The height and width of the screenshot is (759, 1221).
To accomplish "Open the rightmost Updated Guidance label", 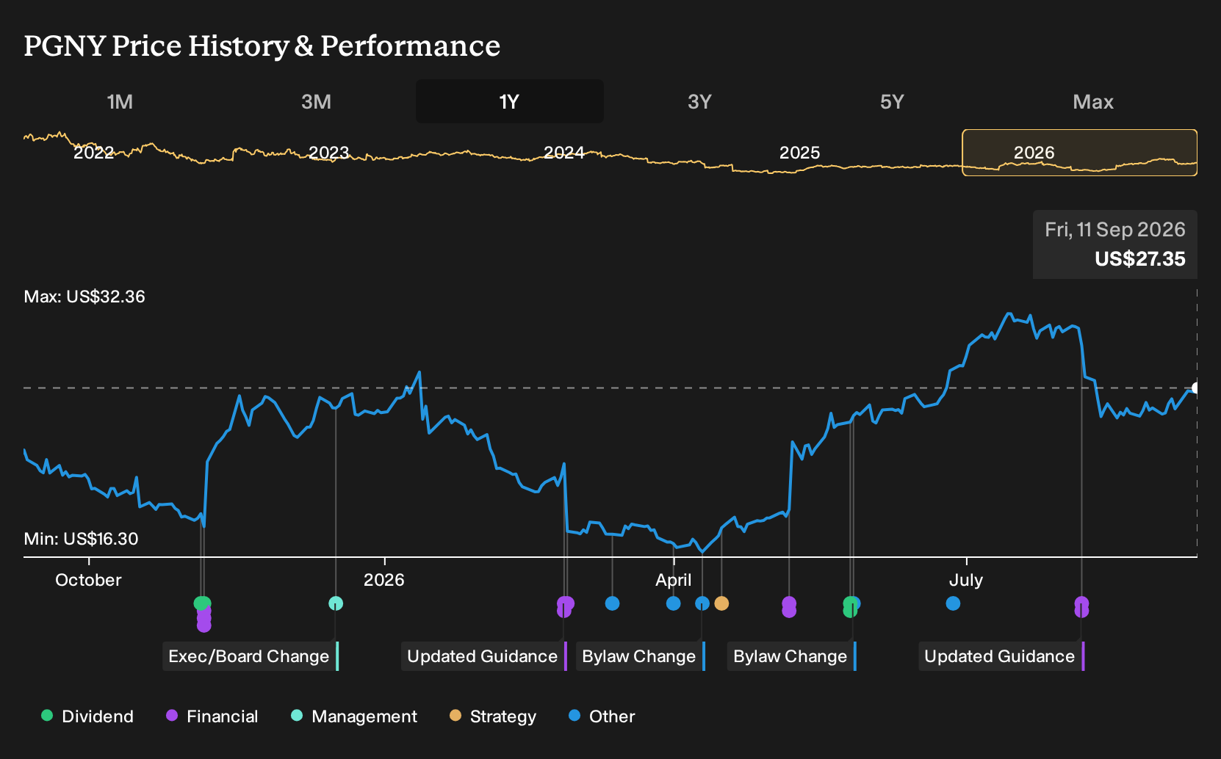I will point(1001,656).
